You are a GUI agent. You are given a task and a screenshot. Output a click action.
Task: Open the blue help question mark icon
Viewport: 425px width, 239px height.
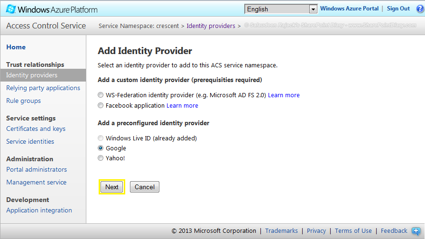click(420, 9)
